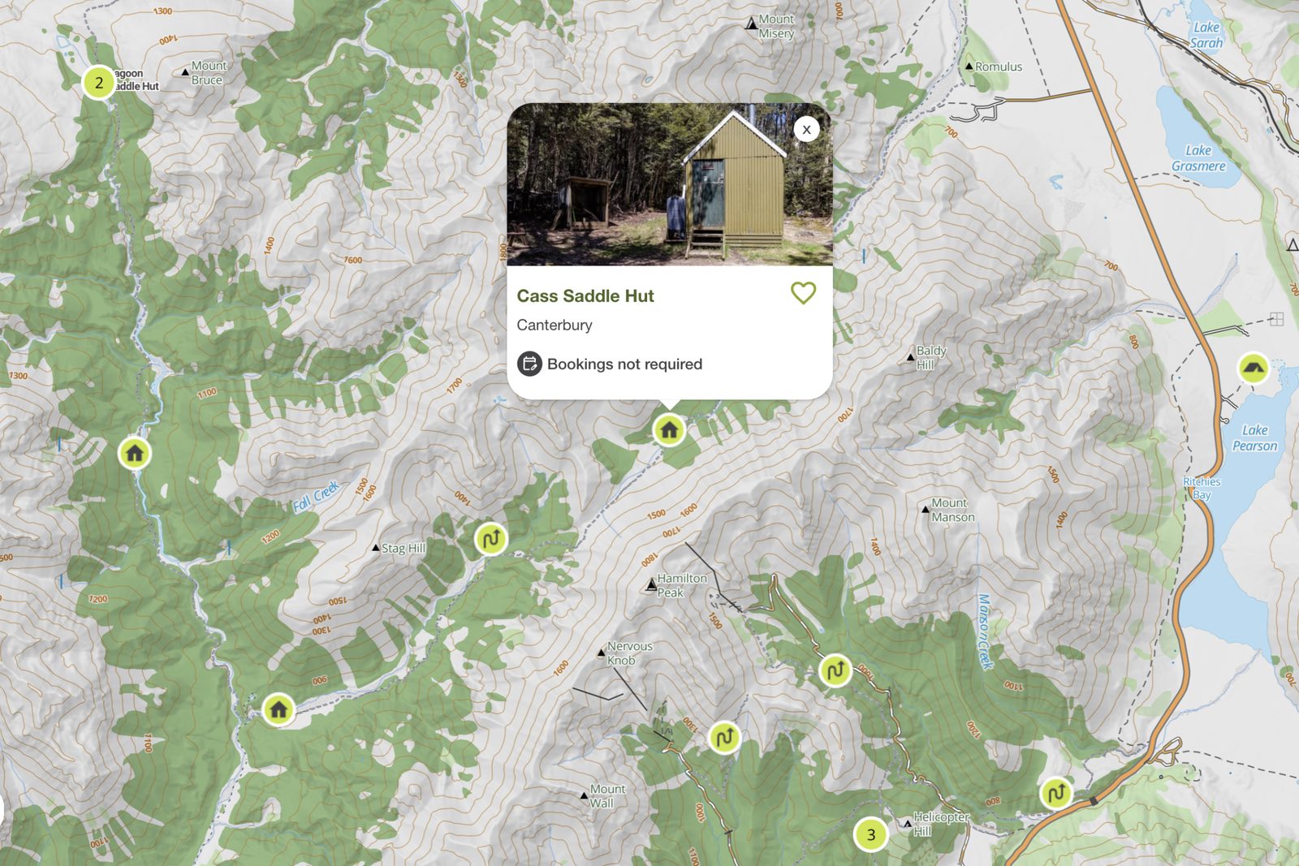Click the Bookings not required text
1299x866 pixels.
pyautogui.click(x=624, y=364)
